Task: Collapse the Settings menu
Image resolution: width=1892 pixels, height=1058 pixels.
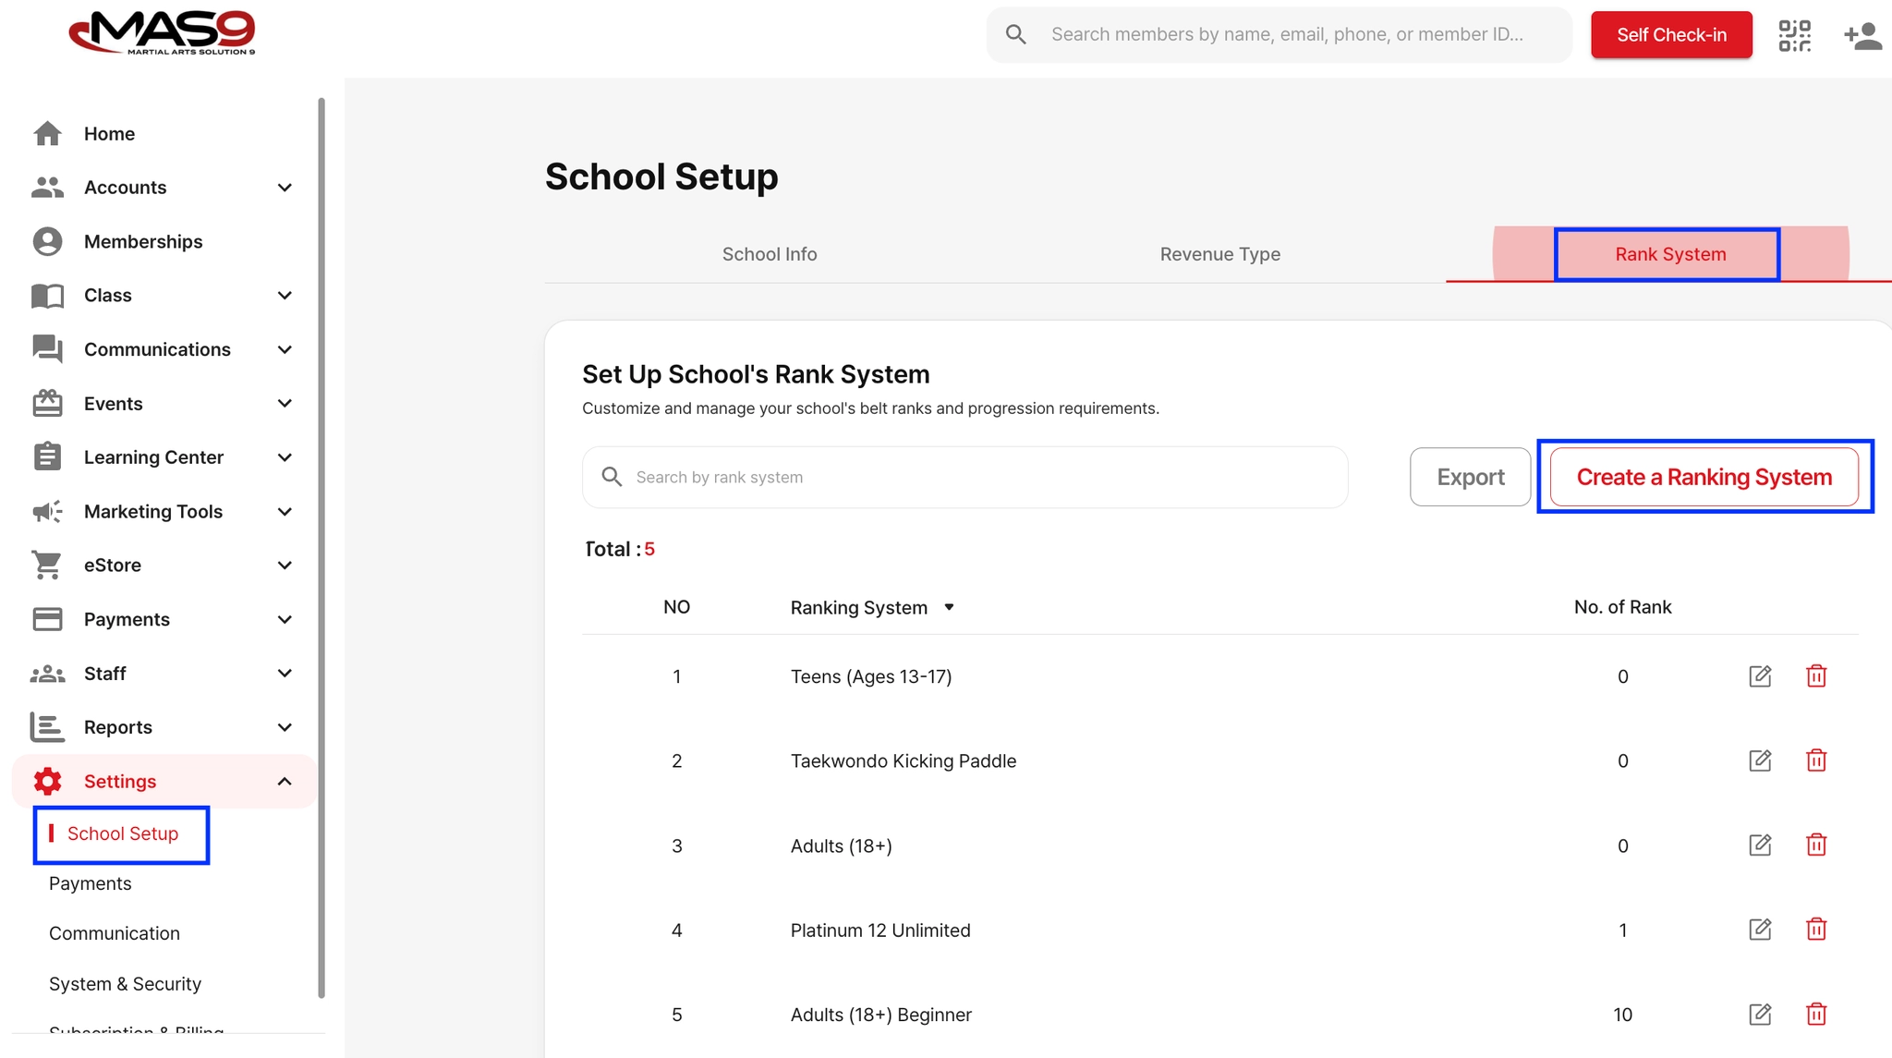Action: [x=285, y=782]
